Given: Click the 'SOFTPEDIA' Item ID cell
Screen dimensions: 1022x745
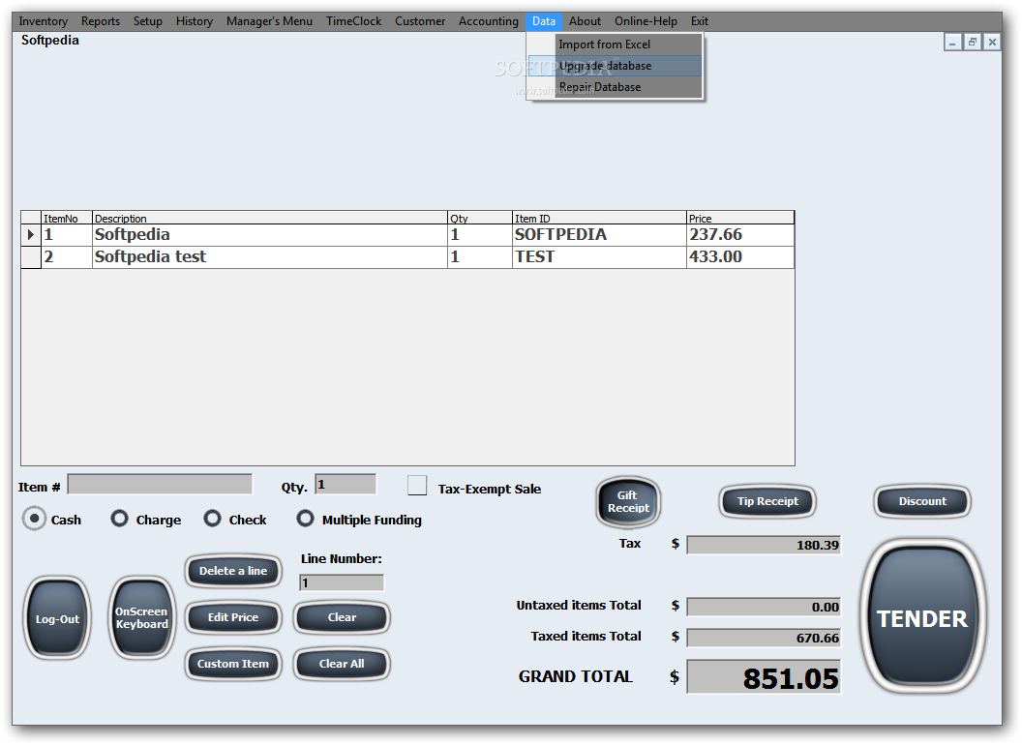Looking at the screenshot, I should click(599, 235).
